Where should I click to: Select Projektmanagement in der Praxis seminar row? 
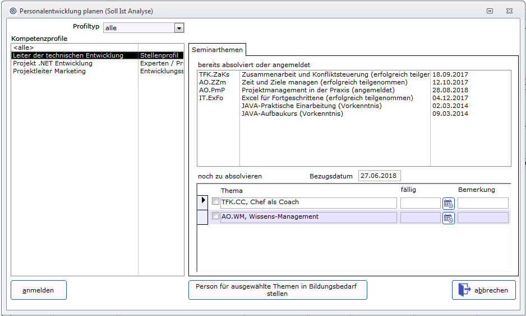click(318, 90)
